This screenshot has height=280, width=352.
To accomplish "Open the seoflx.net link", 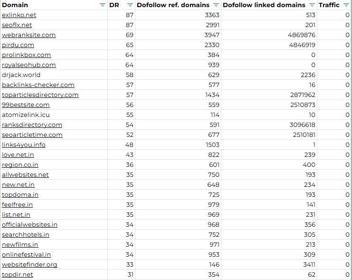I will coord(17,25).
